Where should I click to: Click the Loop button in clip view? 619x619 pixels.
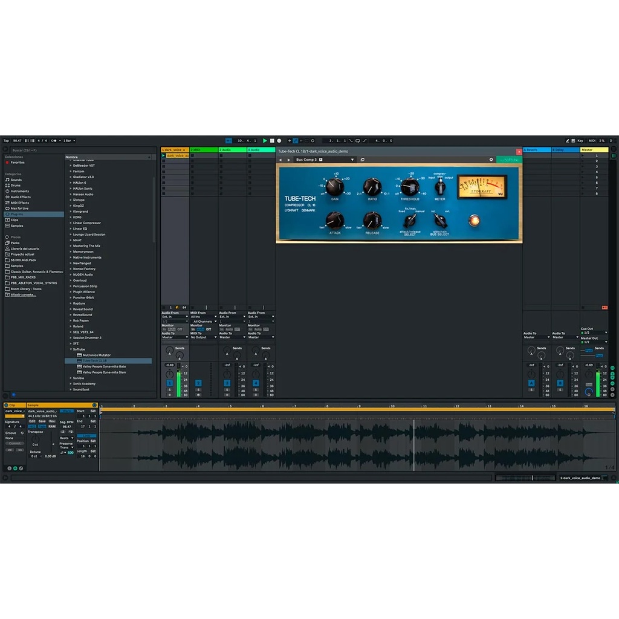86,435
